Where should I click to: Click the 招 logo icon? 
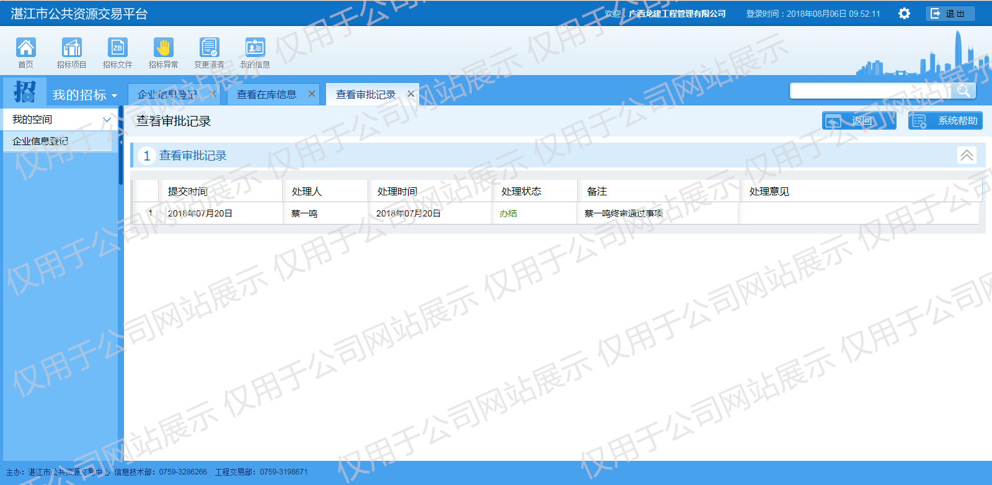coord(25,91)
